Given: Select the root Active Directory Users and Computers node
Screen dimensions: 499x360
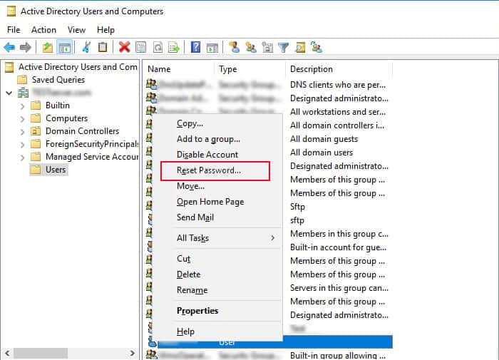Looking at the screenshot, I should 78,67.
